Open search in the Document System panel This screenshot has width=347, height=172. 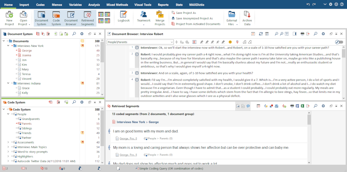[74, 34]
